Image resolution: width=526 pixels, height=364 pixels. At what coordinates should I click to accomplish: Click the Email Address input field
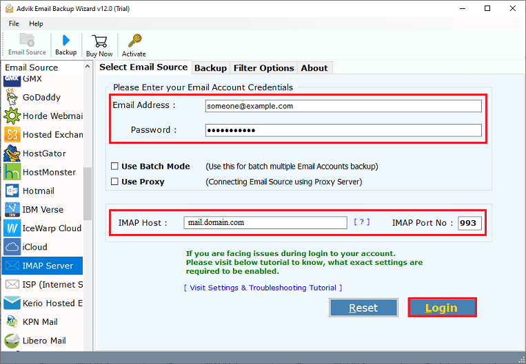tap(343, 106)
